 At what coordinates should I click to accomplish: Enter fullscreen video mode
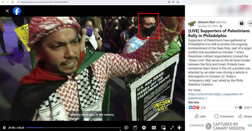tap(172, 128)
